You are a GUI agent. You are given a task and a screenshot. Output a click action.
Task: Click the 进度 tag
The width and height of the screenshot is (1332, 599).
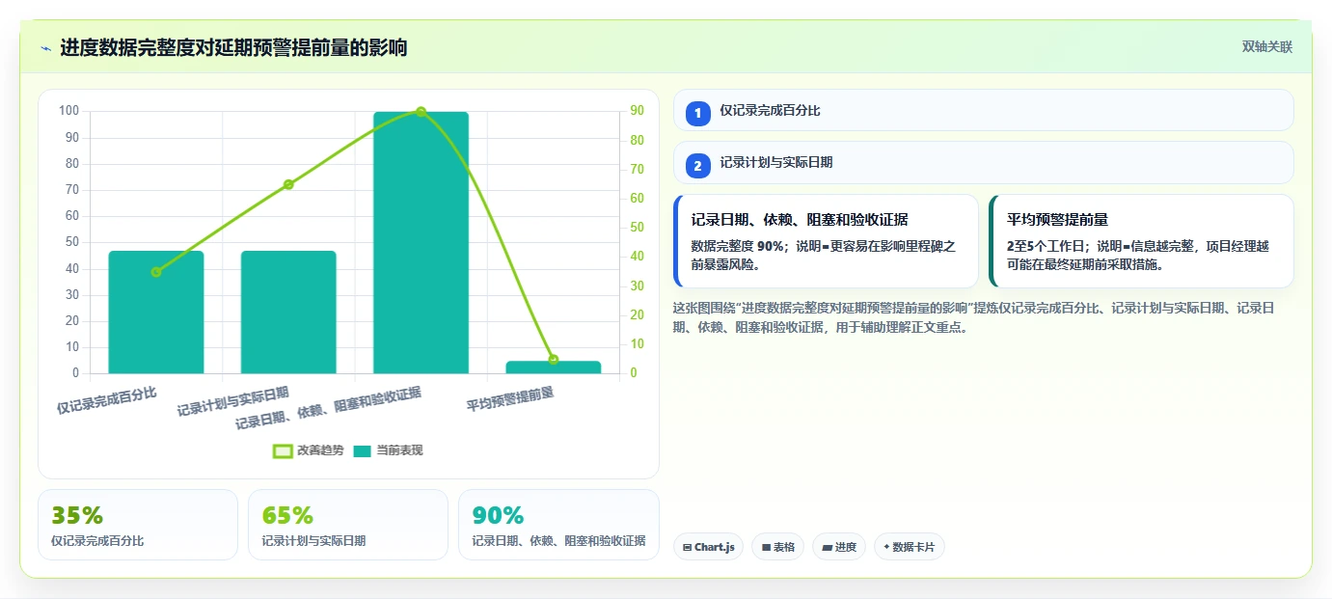click(839, 547)
